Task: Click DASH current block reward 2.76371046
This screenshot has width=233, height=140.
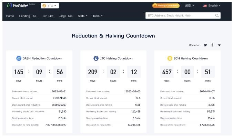Action: click(60, 98)
